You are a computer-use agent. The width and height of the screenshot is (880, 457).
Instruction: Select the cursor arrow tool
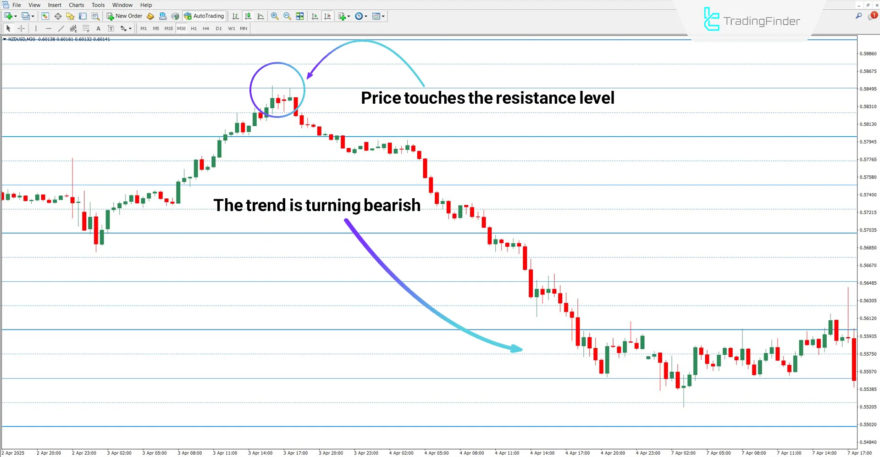(x=8, y=28)
